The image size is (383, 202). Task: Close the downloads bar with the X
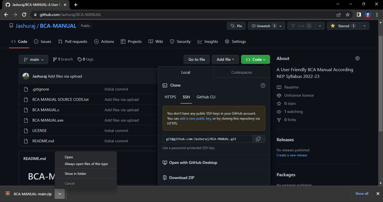click(377, 194)
